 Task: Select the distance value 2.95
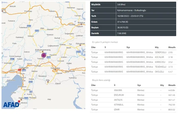(x=170, y=52)
